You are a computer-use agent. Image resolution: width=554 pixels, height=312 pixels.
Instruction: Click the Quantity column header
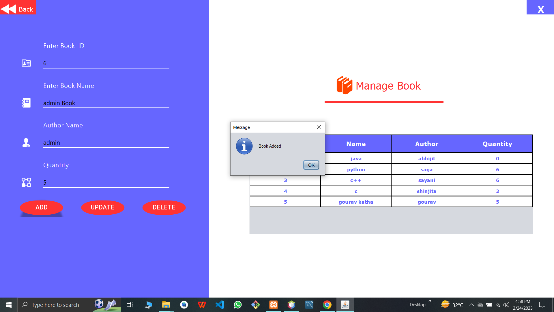497,144
